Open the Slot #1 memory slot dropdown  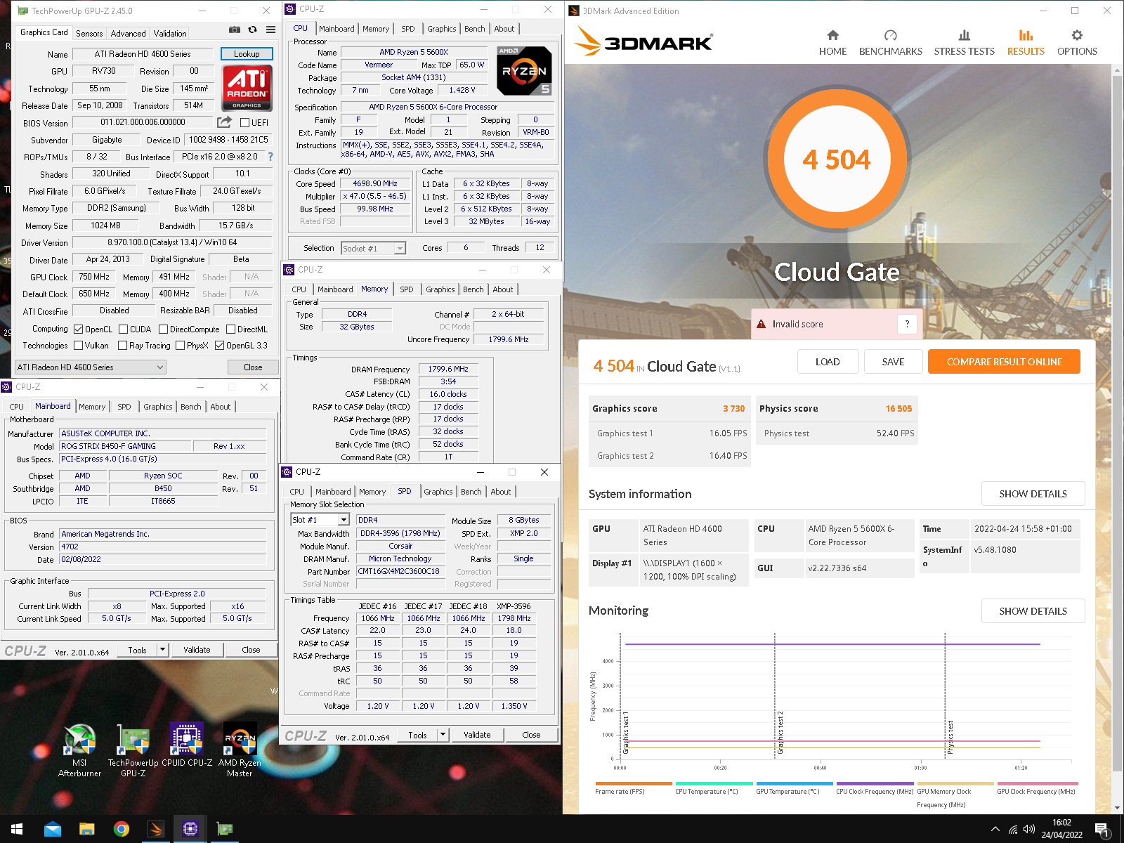pos(320,520)
